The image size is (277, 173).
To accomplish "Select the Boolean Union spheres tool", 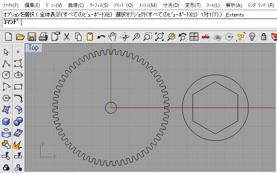I will [18, 121].
